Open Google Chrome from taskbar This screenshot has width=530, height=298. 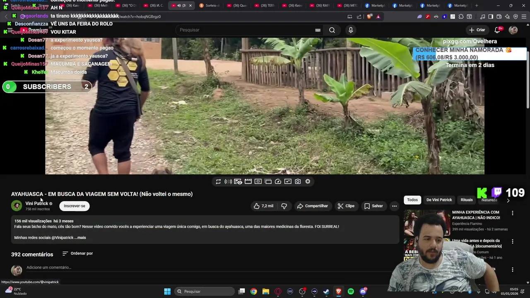click(x=253, y=291)
